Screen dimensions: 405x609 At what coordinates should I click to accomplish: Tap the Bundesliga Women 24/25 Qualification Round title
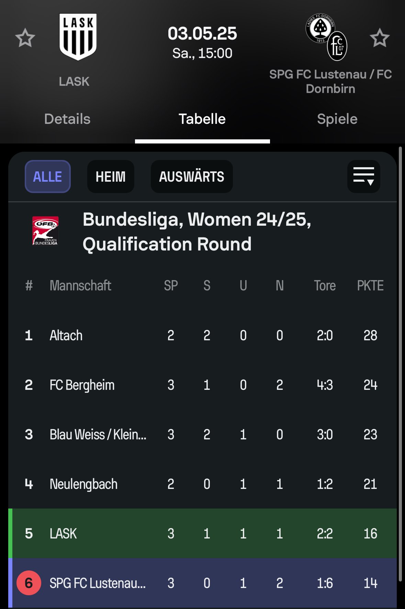click(x=197, y=232)
